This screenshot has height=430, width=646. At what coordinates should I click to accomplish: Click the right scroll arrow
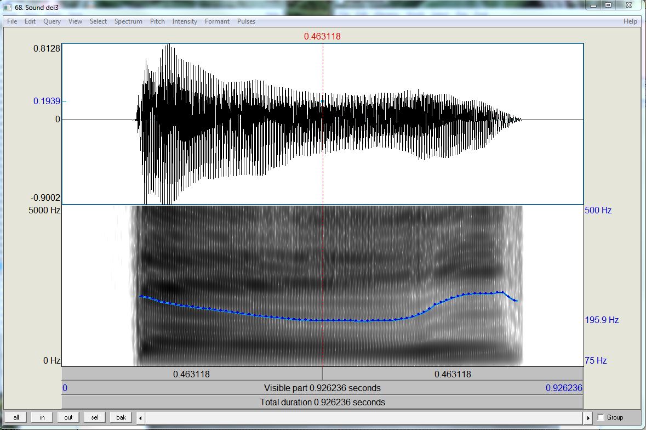(x=588, y=417)
